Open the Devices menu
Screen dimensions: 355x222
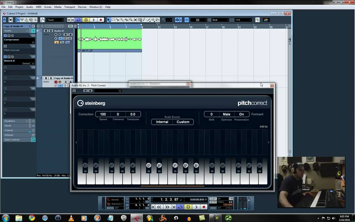tap(82, 7)
